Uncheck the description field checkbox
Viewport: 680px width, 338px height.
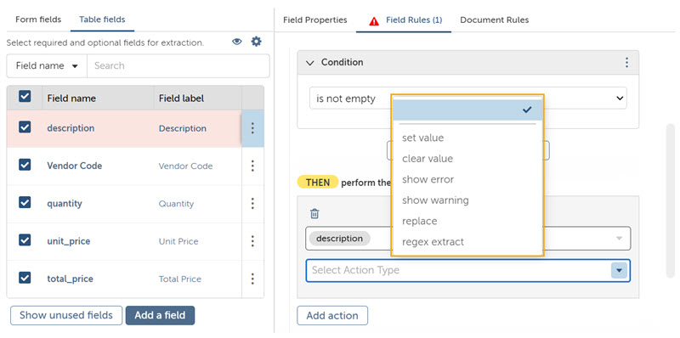(x=25, y=127)
